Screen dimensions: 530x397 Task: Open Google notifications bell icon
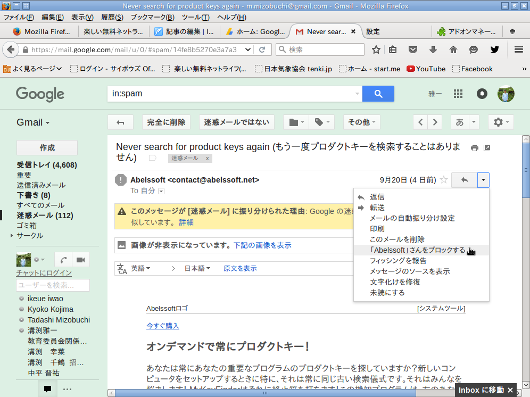pyautogui.click(x=482, y=94)
